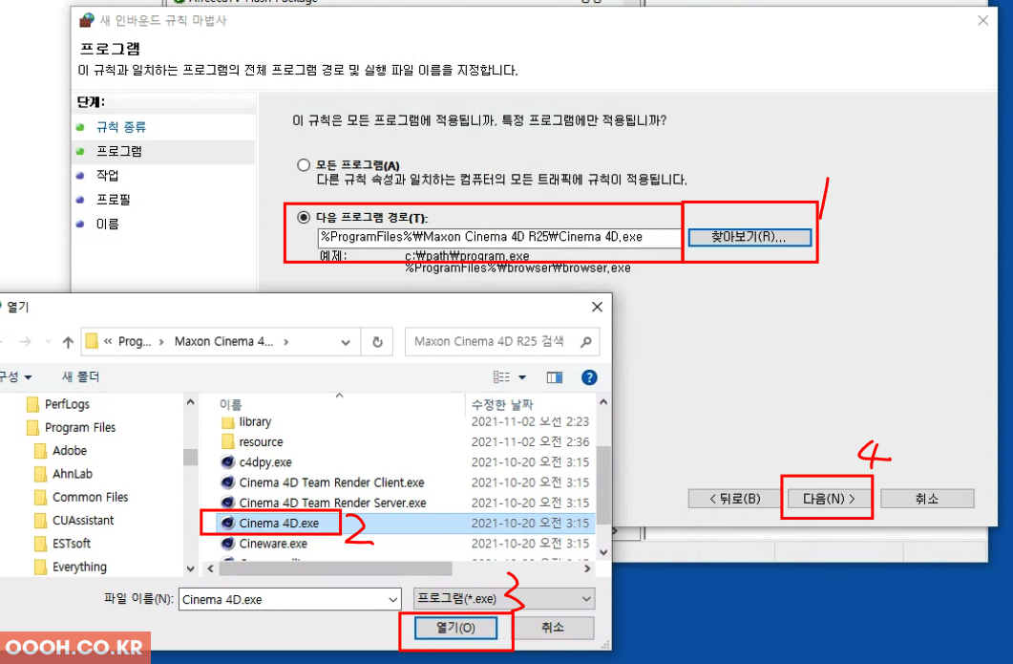The image size is (1013, 664).
Task: Cancel the Open file dialog
Action: 553,628
